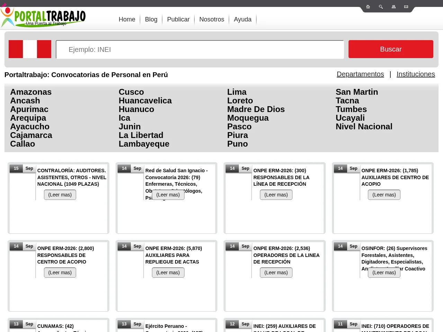Select the Pasco department

pyautogui.click(x=239, y=127)
